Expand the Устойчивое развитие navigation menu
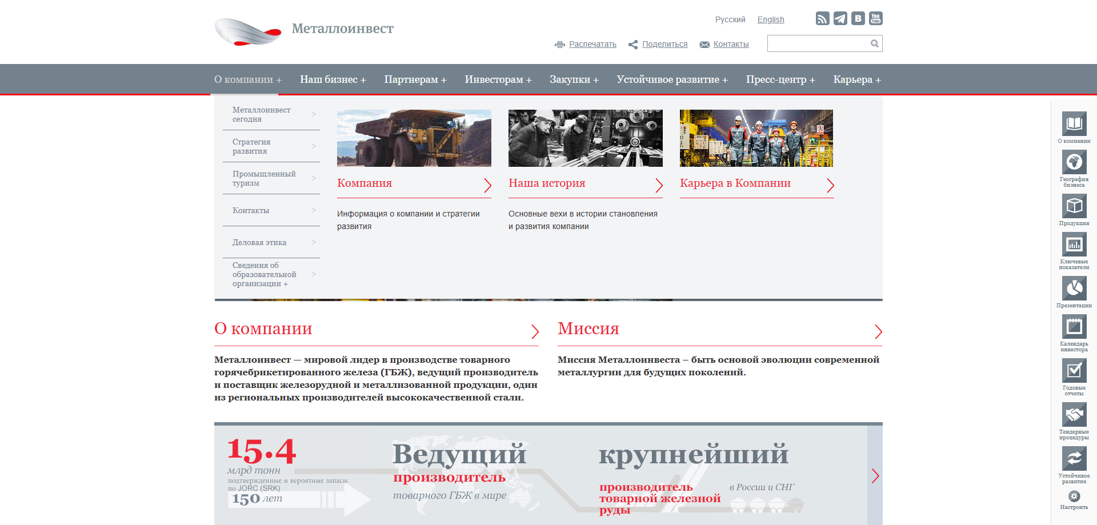This screenshot has height=525, width=1097. [x=672, y=79]
